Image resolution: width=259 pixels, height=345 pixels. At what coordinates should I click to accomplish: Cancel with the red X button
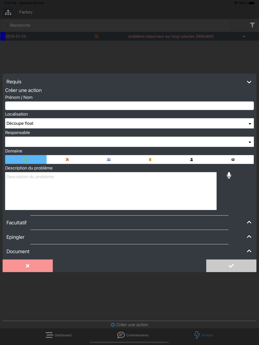[28, 266]
